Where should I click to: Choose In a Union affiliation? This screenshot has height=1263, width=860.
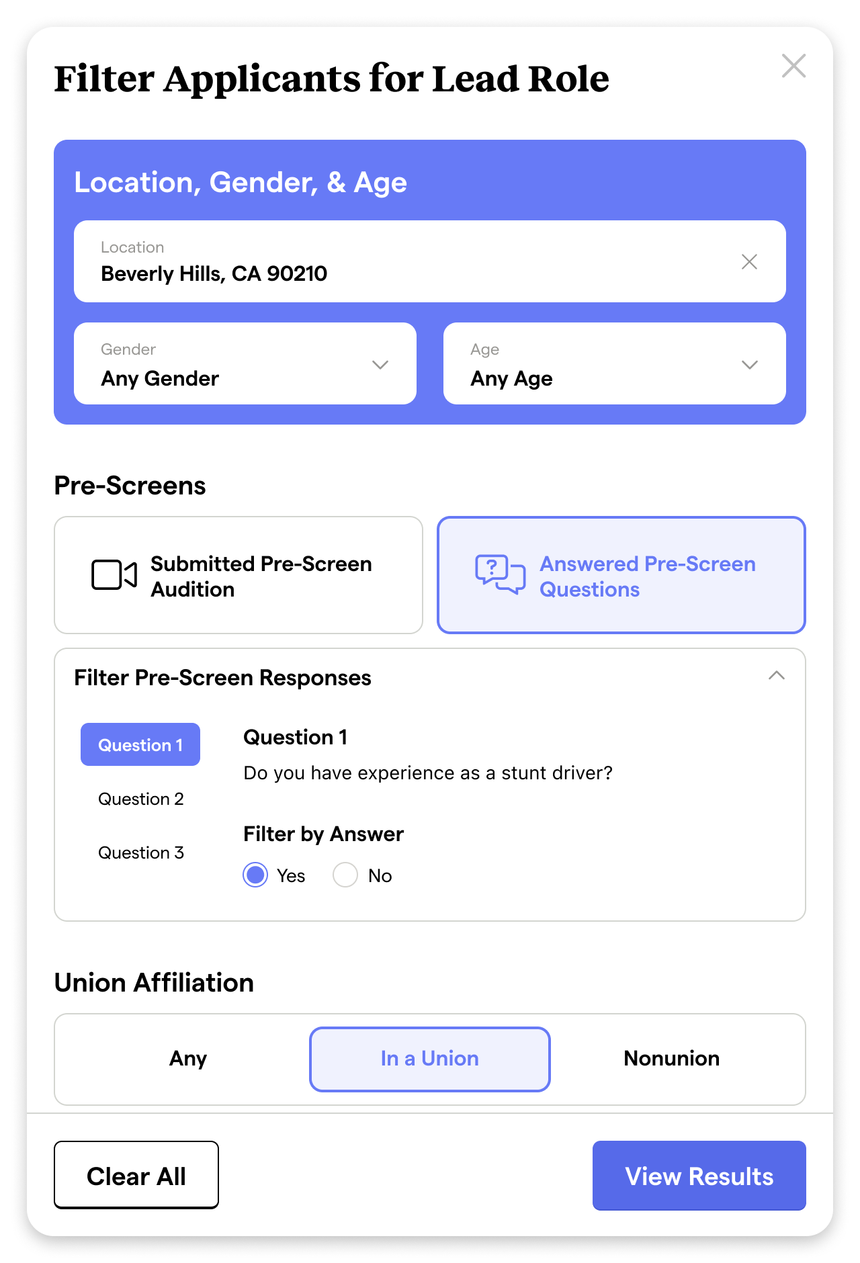430,1059
